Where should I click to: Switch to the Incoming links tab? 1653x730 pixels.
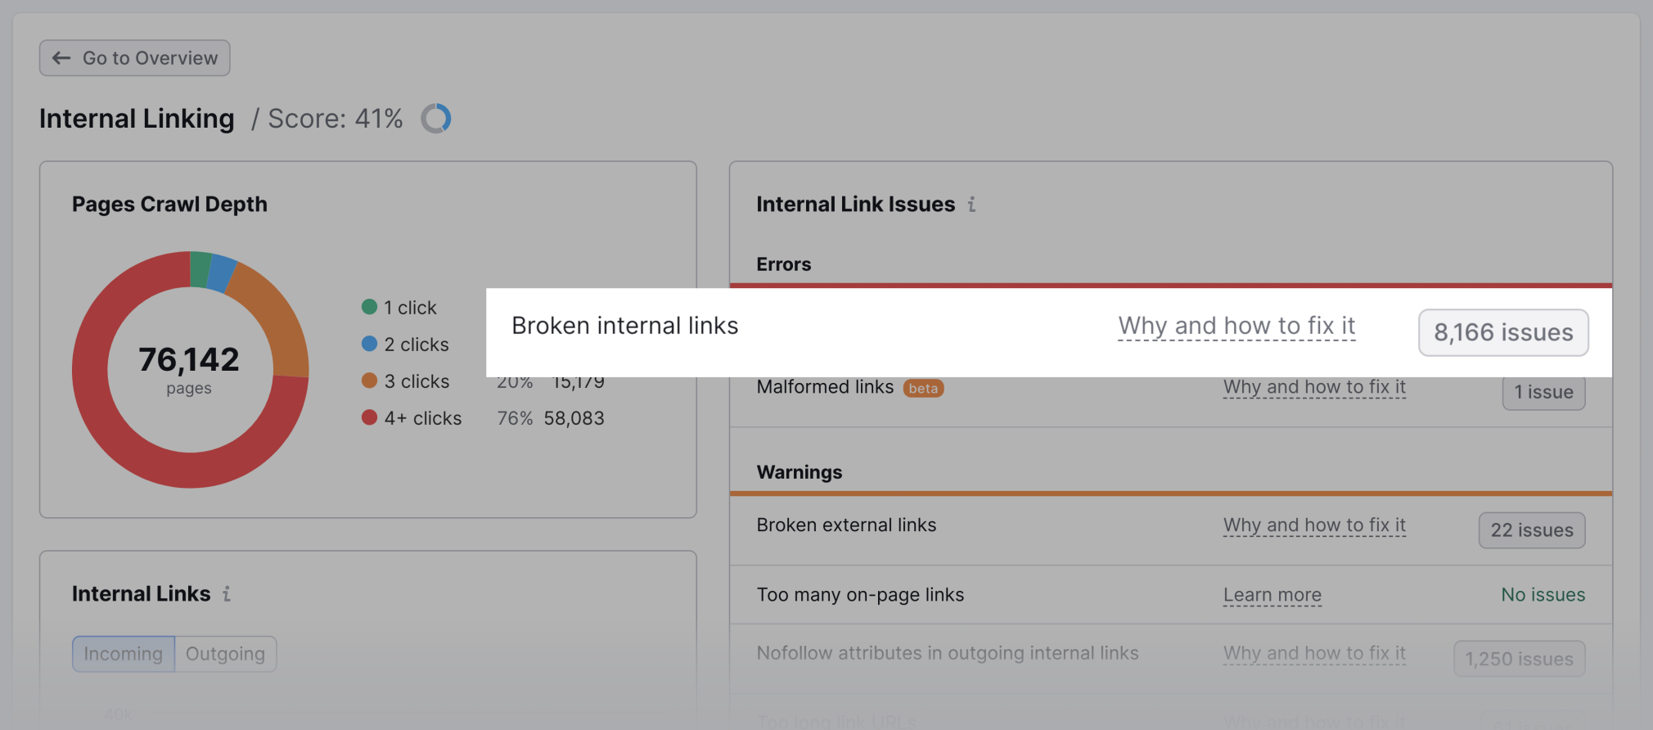124,654
